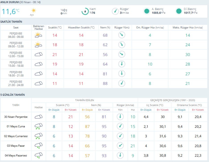
Task: Click the rainy icon for 01 Mayıs Cuma
Action: 38,126
